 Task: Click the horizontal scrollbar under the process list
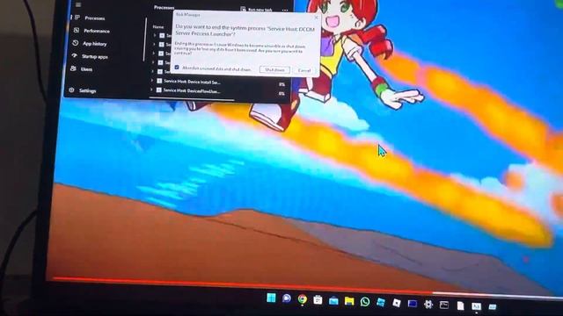coord(192,99)
